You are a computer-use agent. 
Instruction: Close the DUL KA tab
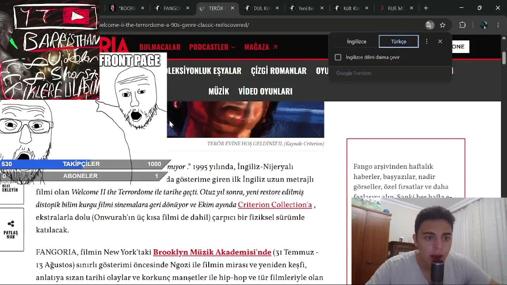coord(277,8)
